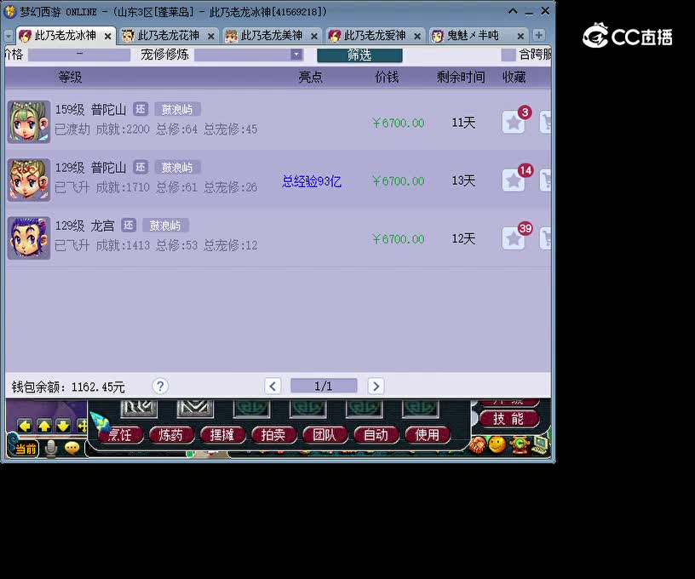695x579 pixels.
Task: Open the 159级 普陀山 character avatar
Action: (29, 122)
